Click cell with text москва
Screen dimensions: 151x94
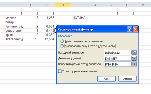click(14, 18)
